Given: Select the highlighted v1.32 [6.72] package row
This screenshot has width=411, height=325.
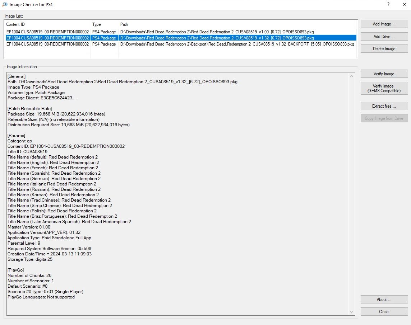Looking at the screenshot, I should point(181,38).
